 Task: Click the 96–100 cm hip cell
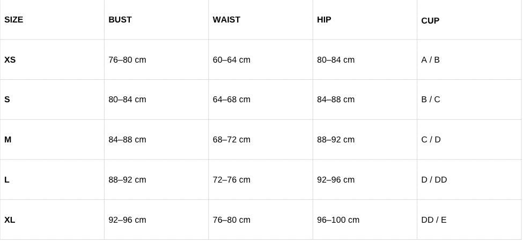click(338, 220)
